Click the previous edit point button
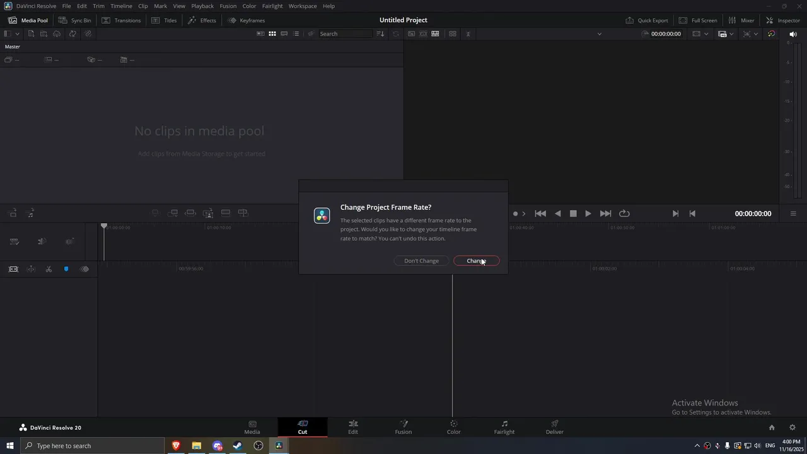Image resolution: width=807 pixels, height=454 pixels. 692,214
